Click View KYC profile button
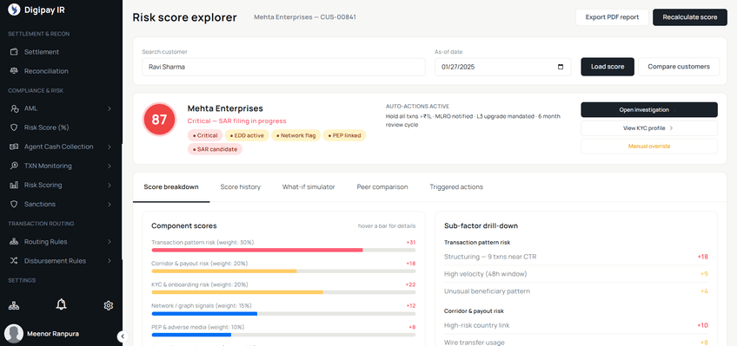The width and height of the screenshot is (737, 346). coord(649,128)
